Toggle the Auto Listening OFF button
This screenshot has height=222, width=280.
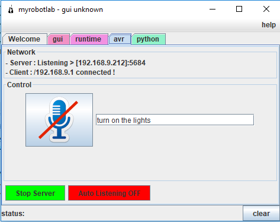click(x=110, y=193)
